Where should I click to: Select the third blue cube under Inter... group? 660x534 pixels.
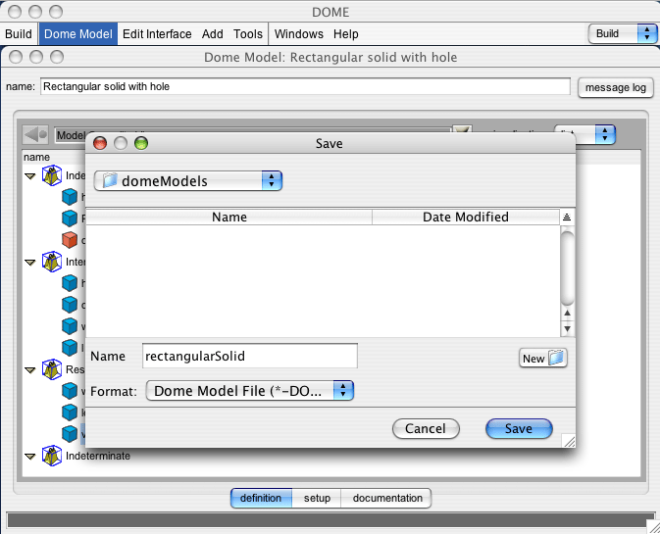(x=70, y=326)
